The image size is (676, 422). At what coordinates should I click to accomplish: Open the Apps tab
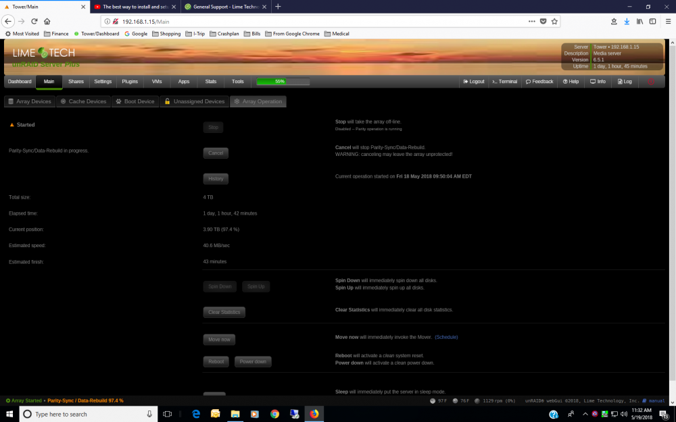tap(184, 82)
